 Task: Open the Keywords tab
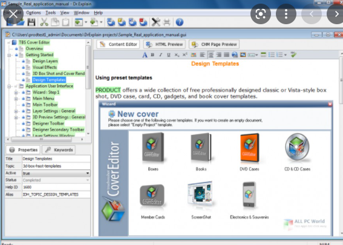pyautogui.click(x=59, y=150)
